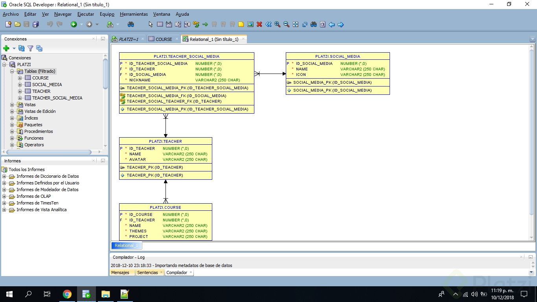This screenshot has height=302, width=537.
Task: Collapse the PLATZI connection node
Action: click(4, 64)
